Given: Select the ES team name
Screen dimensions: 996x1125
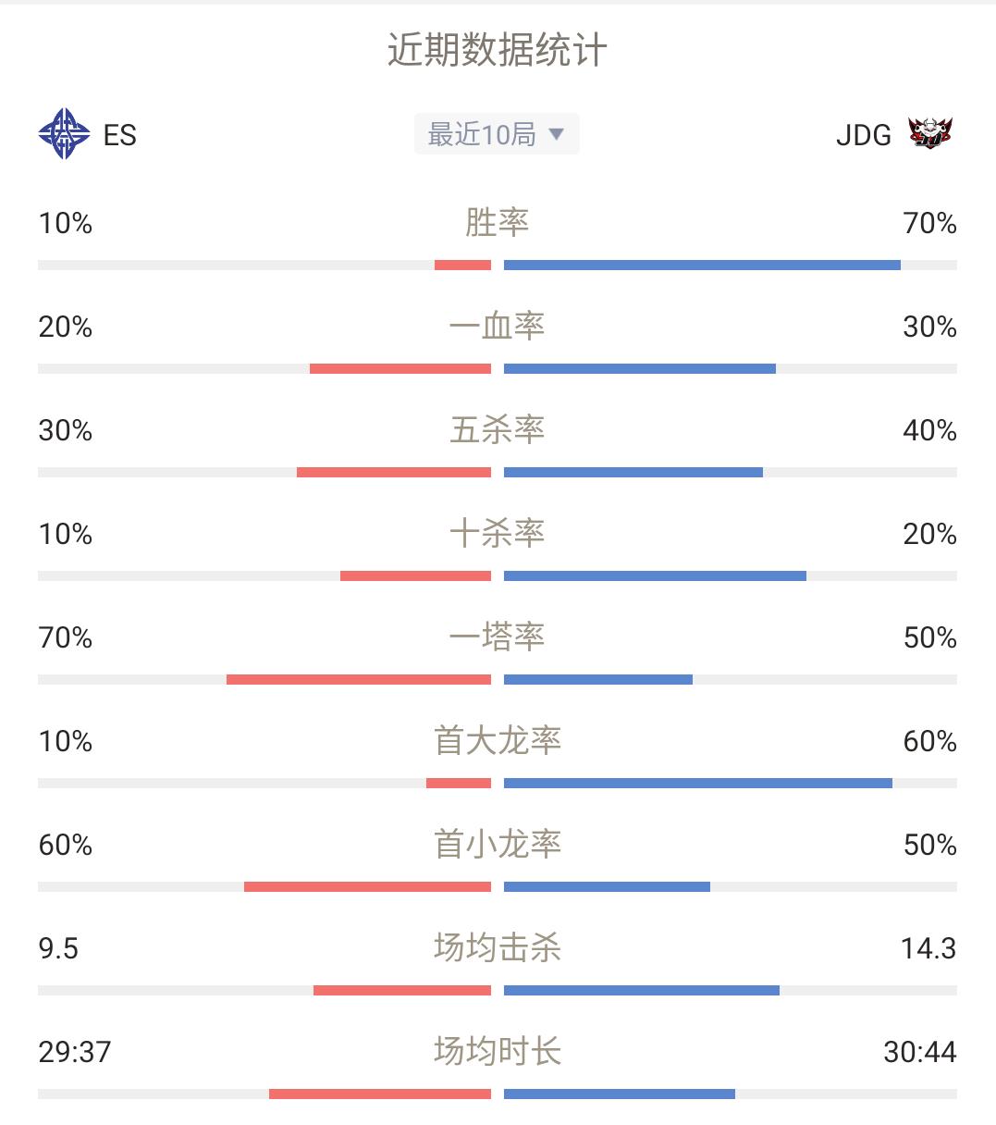Looking at the screenshot, I should point(120,135).
